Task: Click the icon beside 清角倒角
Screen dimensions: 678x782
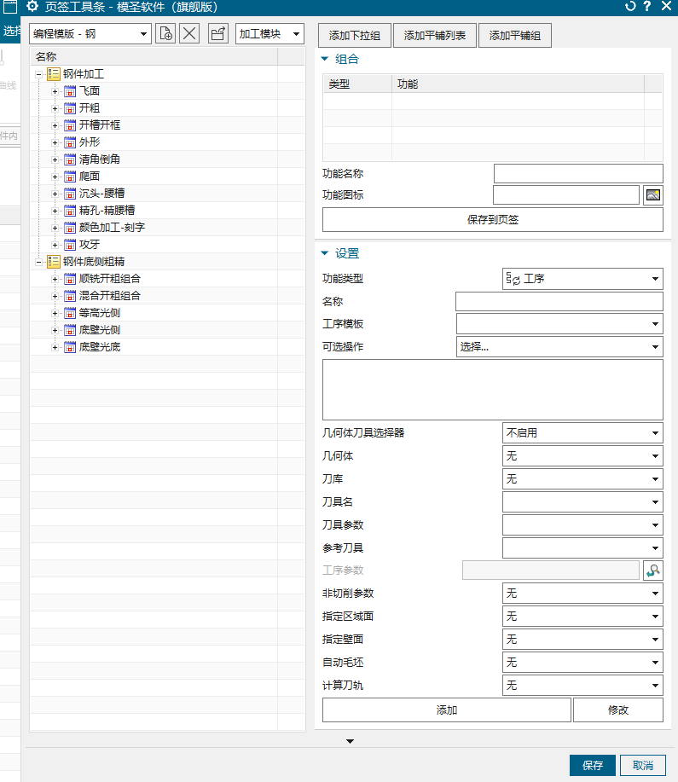Action: pyautogui.click(x=70, y=159)
